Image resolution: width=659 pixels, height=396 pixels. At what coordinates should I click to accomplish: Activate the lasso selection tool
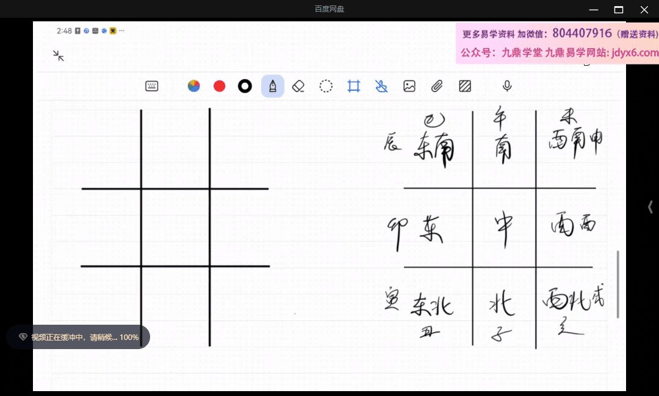tap(326, 87)
